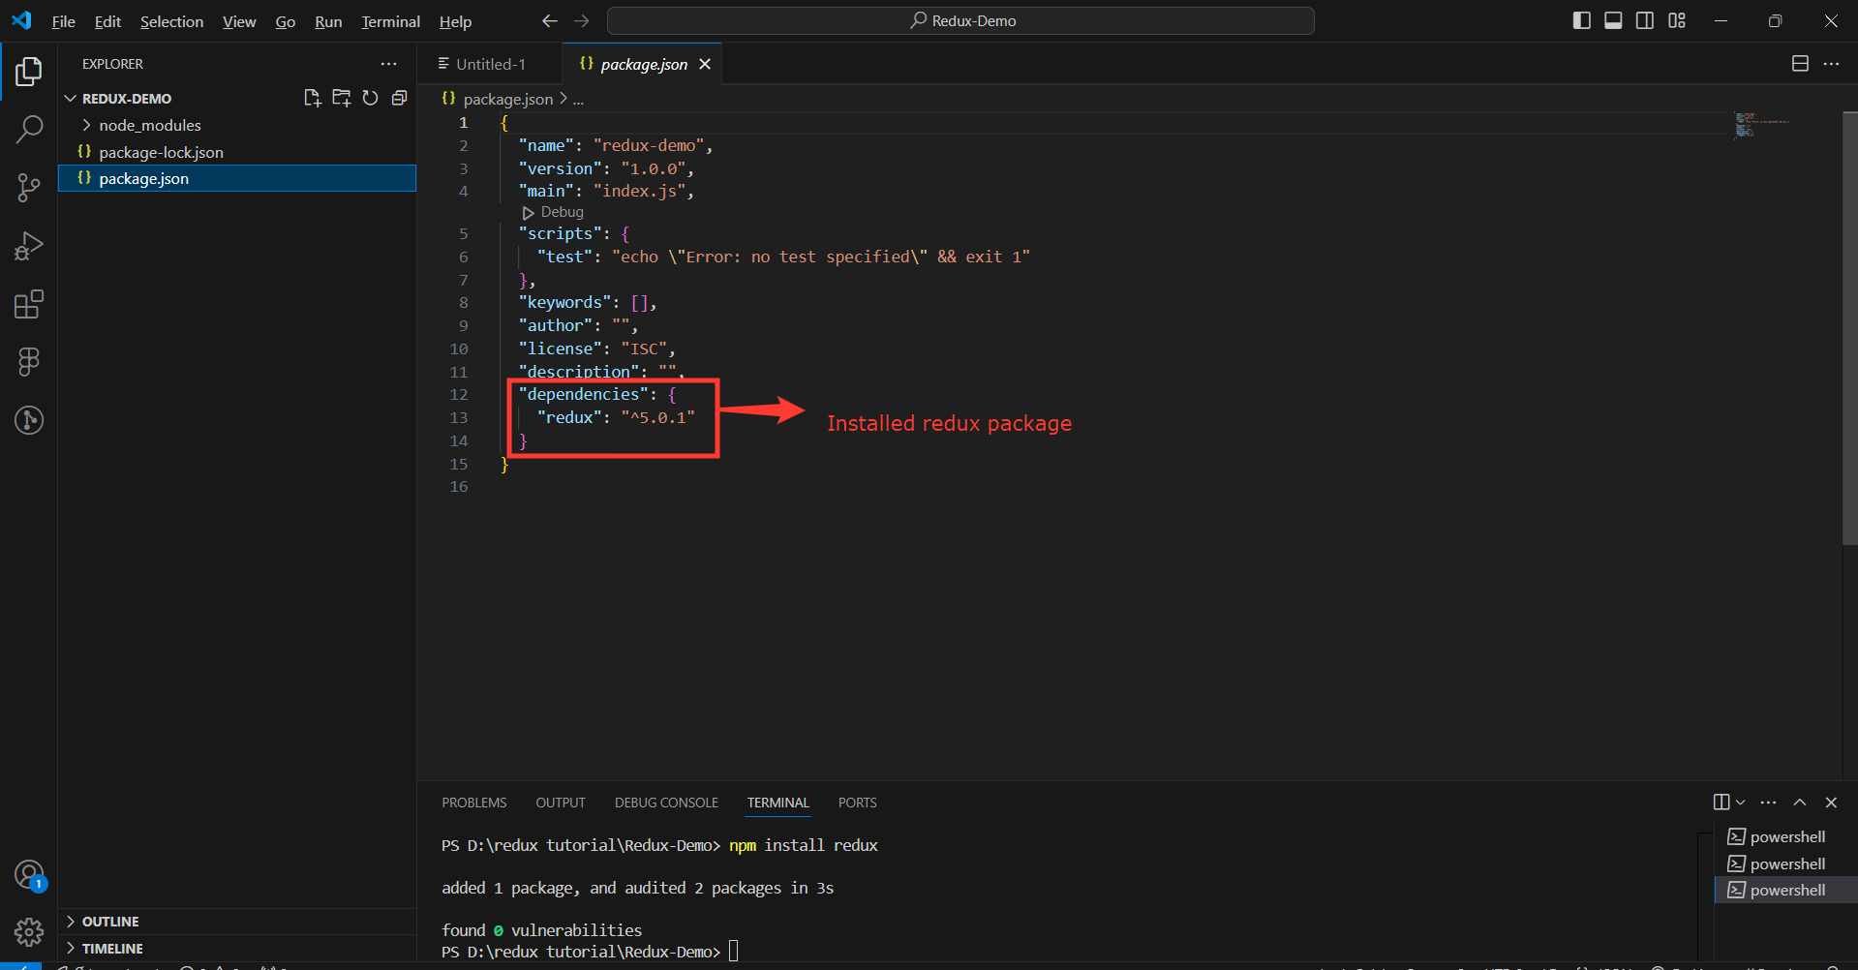Open the View menu
The width and height of the screenshot is (1858, 970).
(239, 21)
